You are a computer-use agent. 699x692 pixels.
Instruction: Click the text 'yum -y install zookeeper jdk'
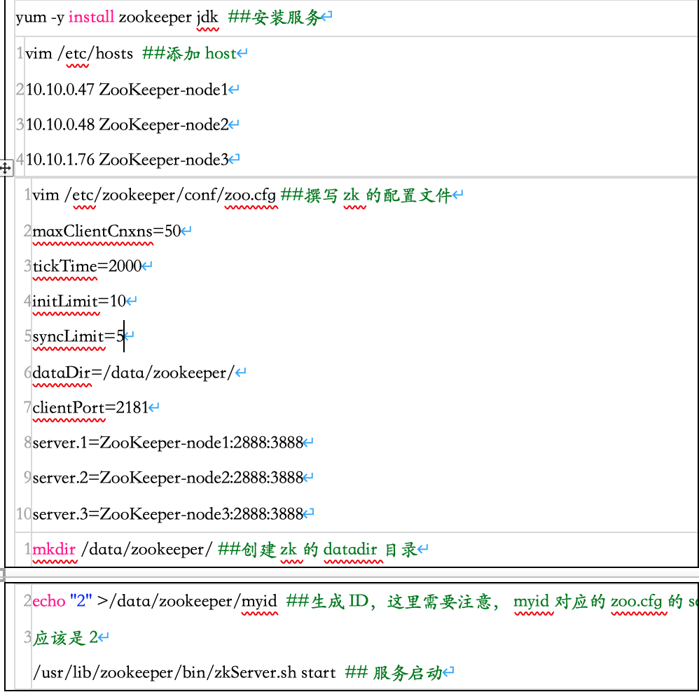click(x=117, y=18)
